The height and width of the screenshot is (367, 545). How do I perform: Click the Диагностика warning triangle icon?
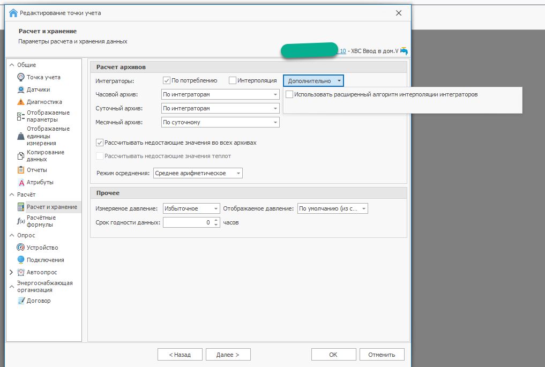[x=21, y=102]
